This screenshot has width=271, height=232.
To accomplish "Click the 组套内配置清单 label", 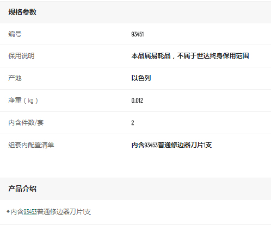I will coord(31,145).
